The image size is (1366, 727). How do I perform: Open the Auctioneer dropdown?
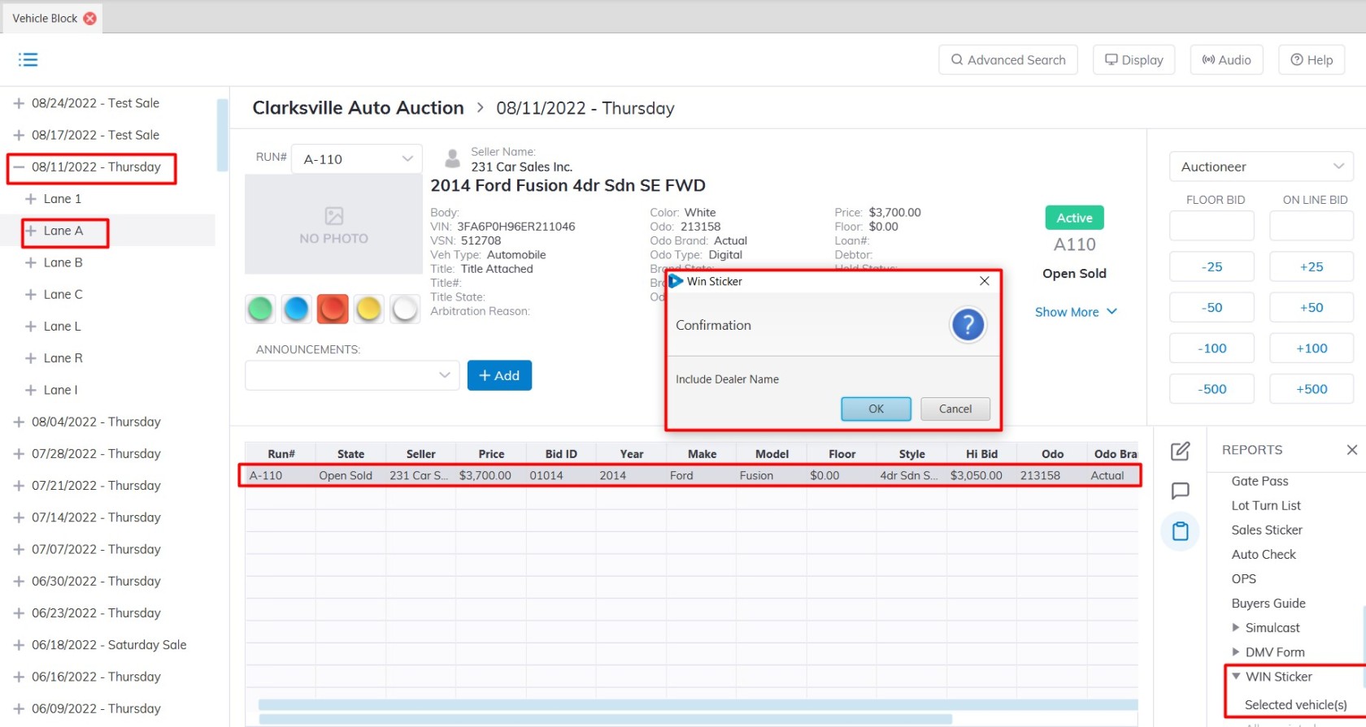pyautogui.click(x=1261, y=167)
